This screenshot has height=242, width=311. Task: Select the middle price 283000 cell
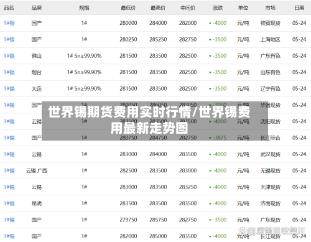pyautogui.click(x=188, y=170)
